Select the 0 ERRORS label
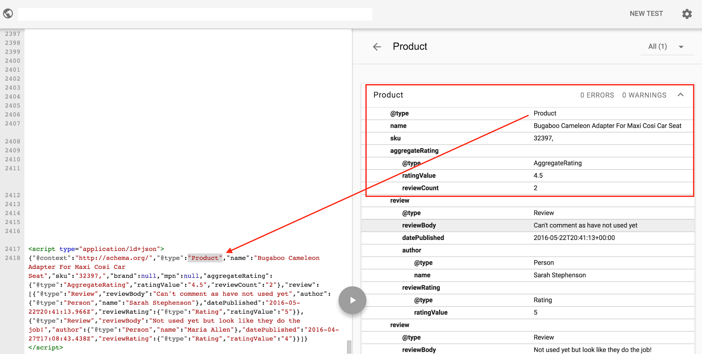The height and width of the screenshot is (354, 702). [597, 95]
